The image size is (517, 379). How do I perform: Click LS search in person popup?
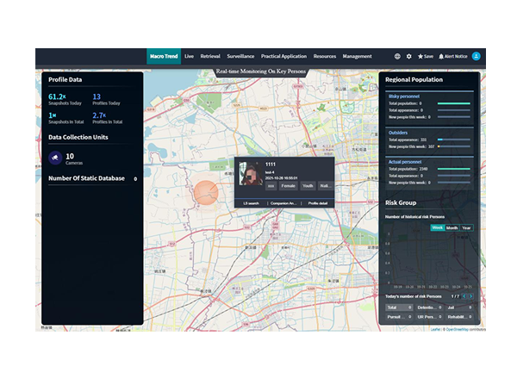coord(252,202)
